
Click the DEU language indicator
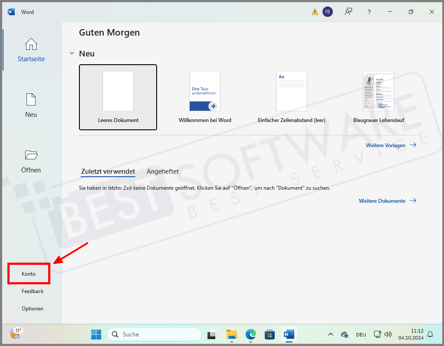361,335
